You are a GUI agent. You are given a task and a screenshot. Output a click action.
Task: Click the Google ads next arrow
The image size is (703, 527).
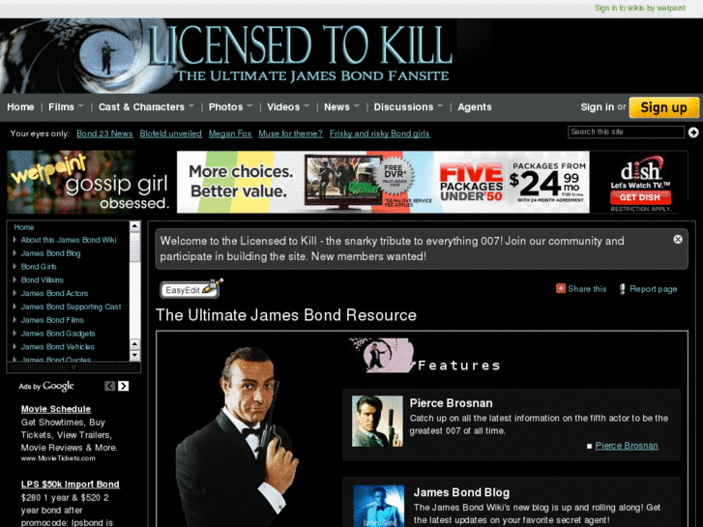click(124, 386)
